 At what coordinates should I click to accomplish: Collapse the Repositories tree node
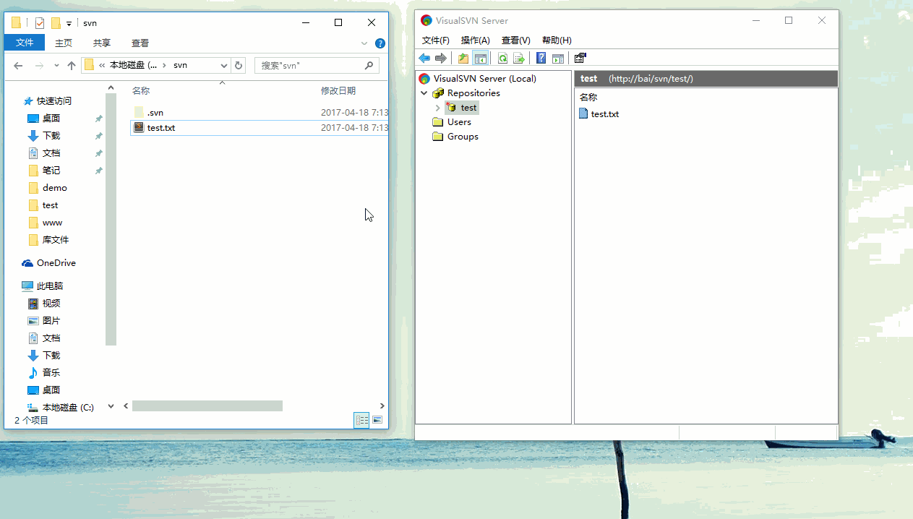coord(424,93)
